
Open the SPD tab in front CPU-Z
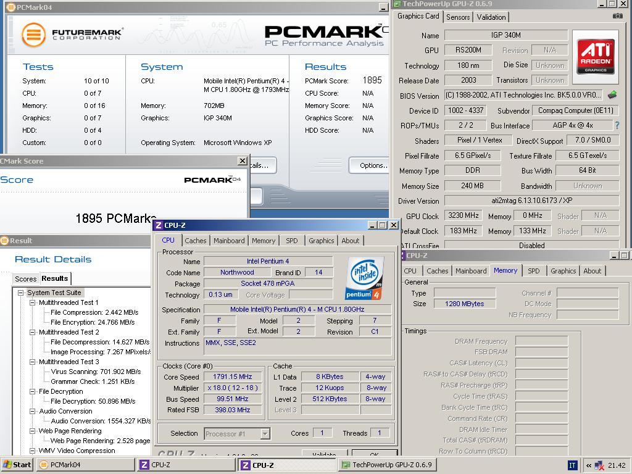292,241
